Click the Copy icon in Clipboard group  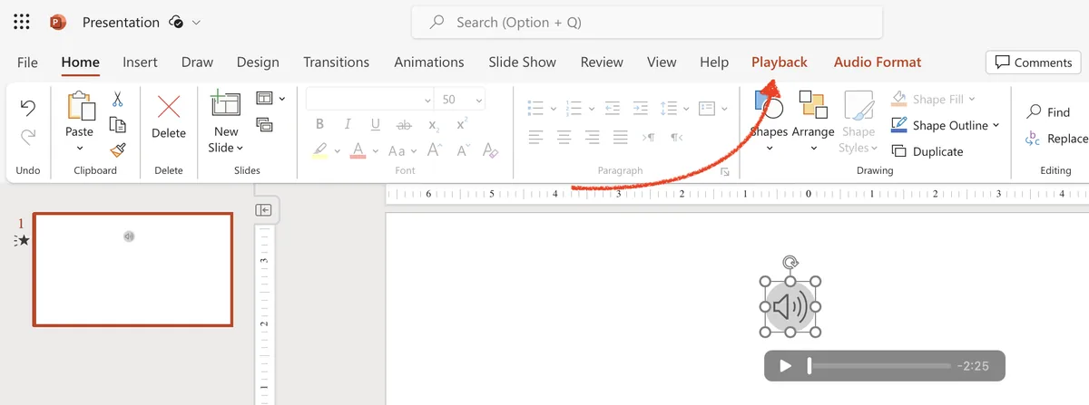pos(117,125)
